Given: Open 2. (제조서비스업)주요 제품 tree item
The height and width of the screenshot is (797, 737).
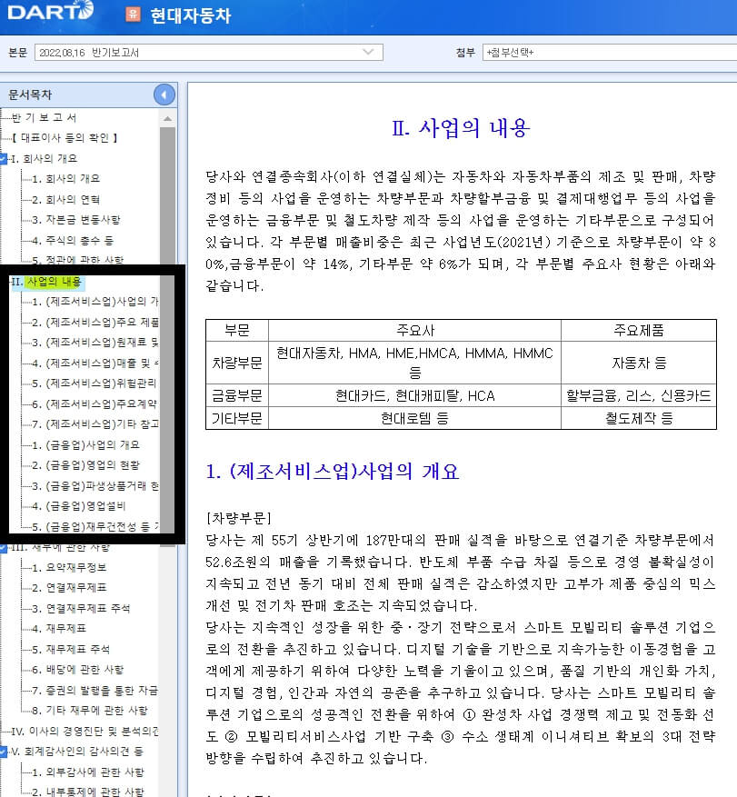Looking at the screenshot, I should pos(95,323).
